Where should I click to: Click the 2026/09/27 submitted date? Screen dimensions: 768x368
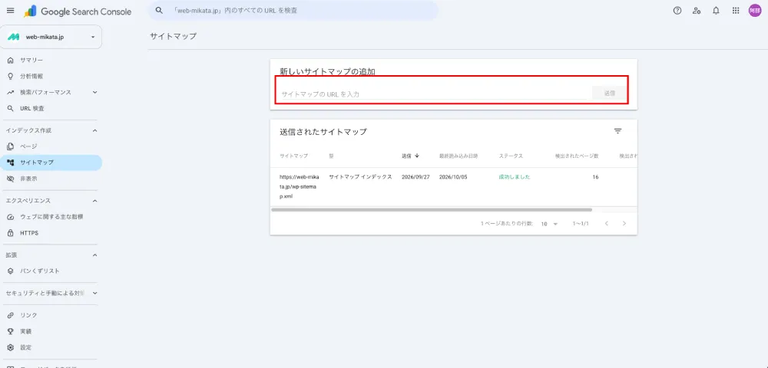pyautogui.click(x=415, y=177)
